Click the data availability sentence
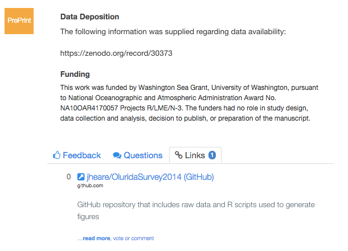This screenshot has width=348, height=251. coord(173,32)
